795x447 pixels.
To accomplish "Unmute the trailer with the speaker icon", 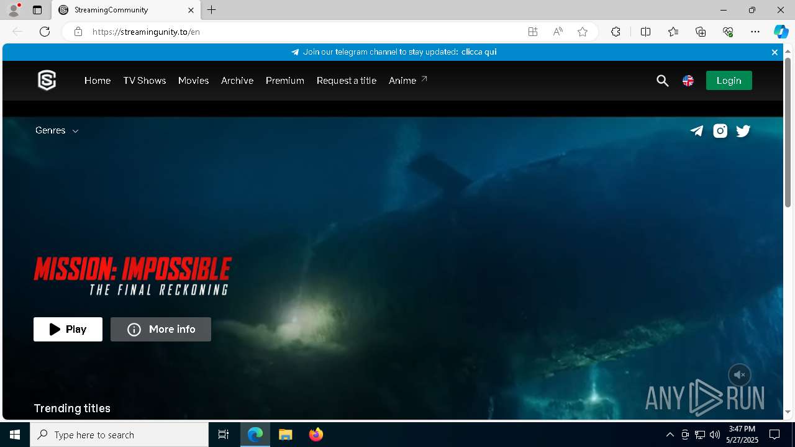I will pyautogui.click(x=740, y=375).
